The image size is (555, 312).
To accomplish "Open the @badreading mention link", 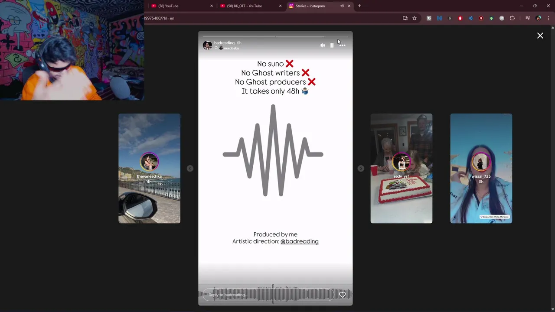I will click(300, 241).
